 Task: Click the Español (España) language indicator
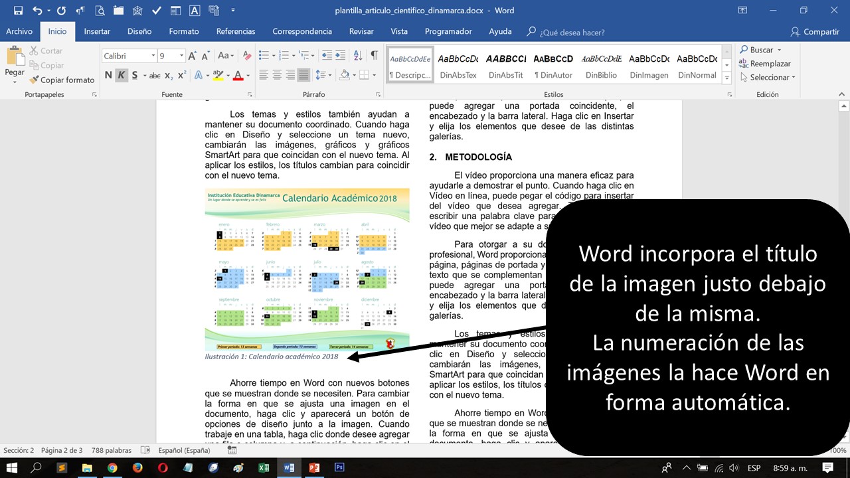(x=184, y=451)
